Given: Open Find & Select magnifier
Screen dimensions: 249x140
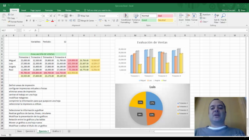Looking at the screenshot, I should pyautogui.click(x=223, y=18).
